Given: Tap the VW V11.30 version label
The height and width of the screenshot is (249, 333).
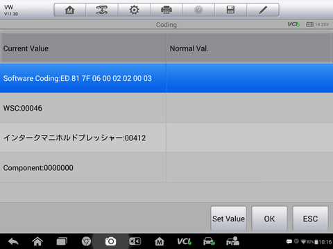Looking at the screenshot, I should click(11, 10).
